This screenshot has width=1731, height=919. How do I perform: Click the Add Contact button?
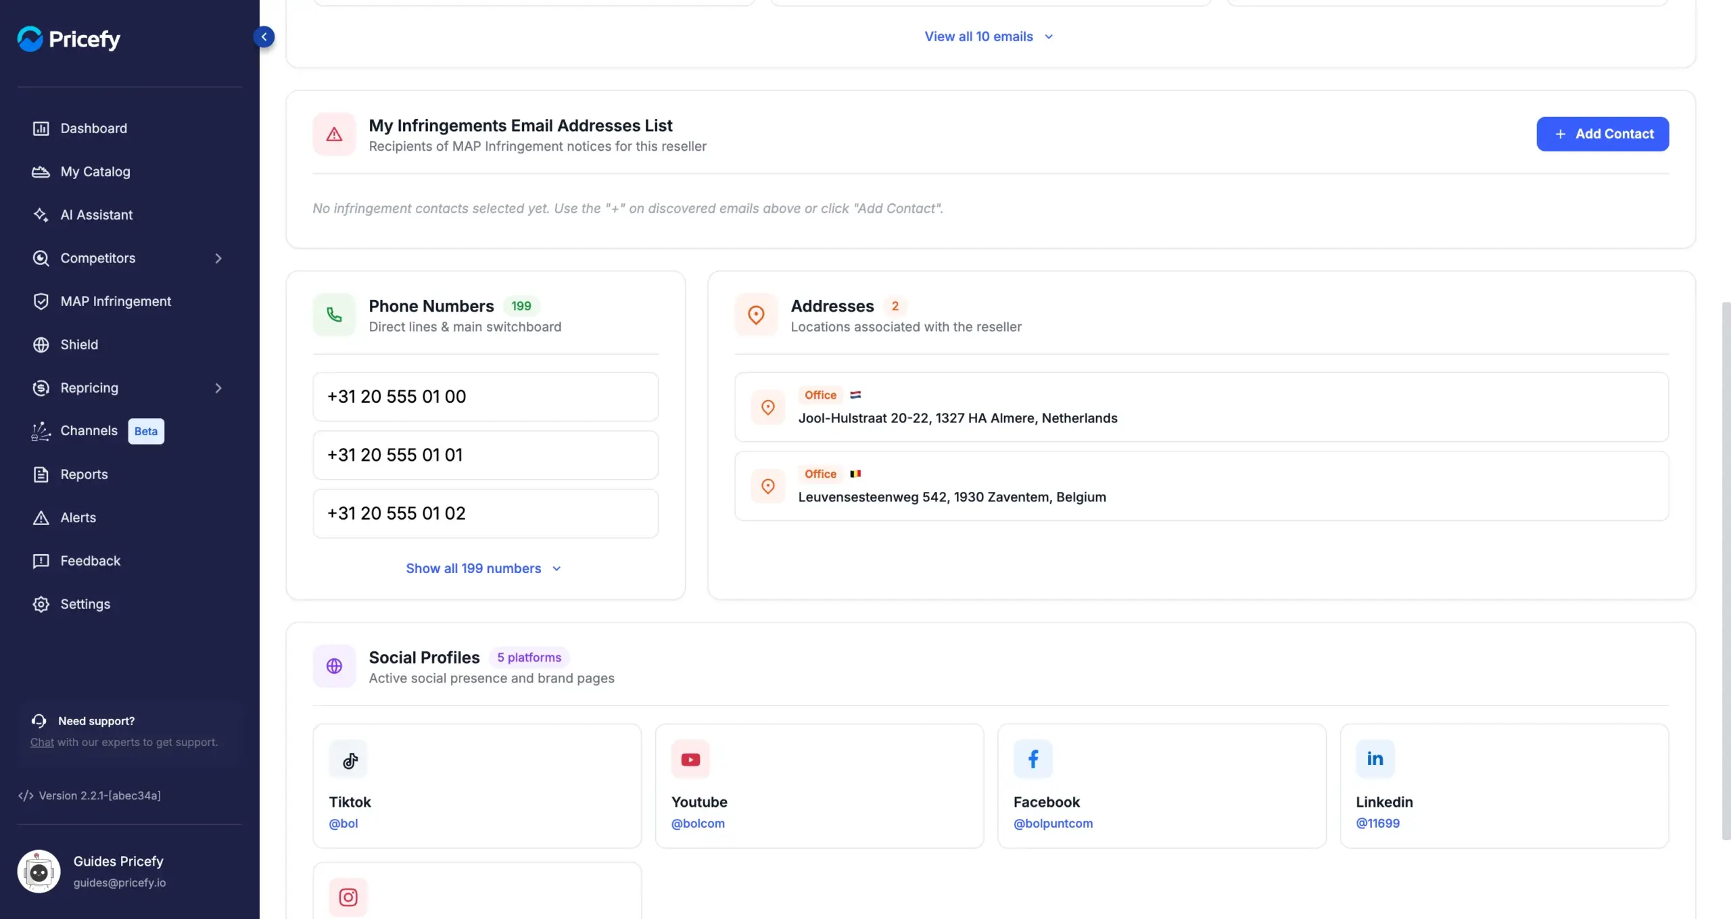click(x=1603, y=134)
